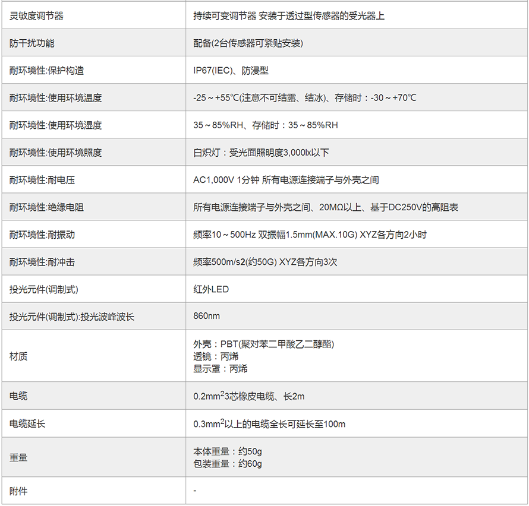Click the IP67(IEC)、防浸型 value text
Screen dimensions: 529x506
pos(231,71)
